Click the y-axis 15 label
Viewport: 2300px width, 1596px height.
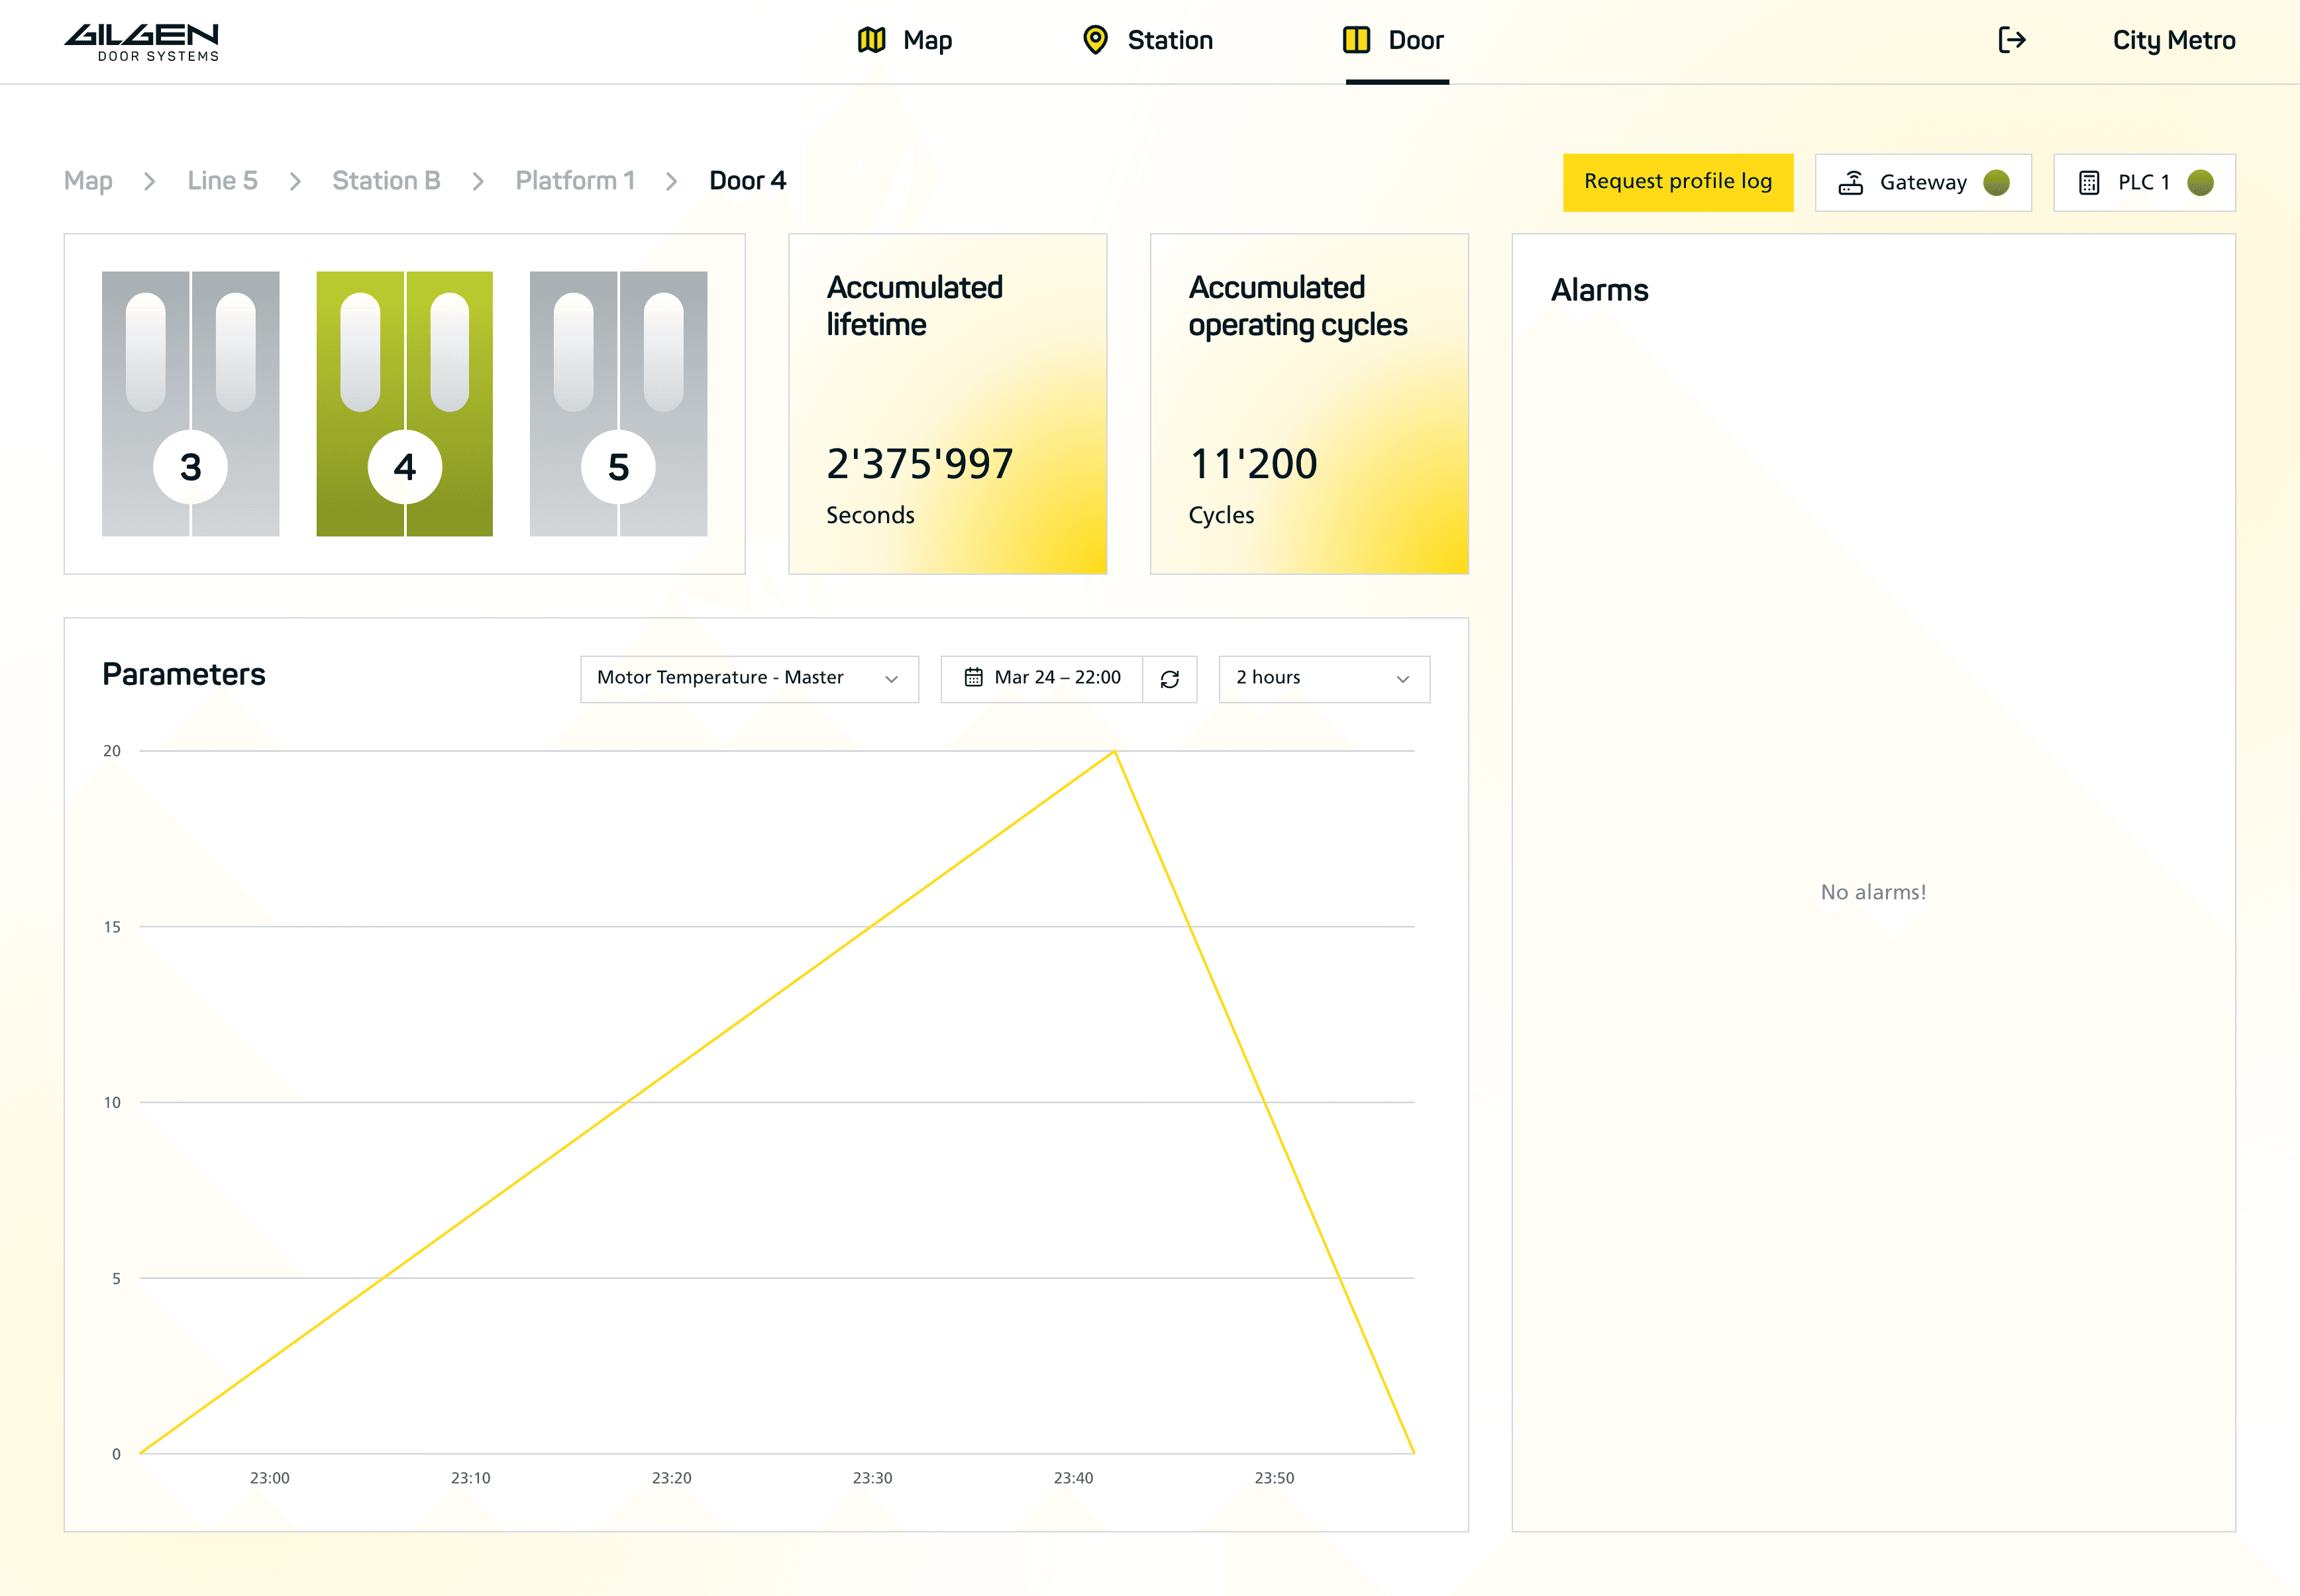(112, 927)
